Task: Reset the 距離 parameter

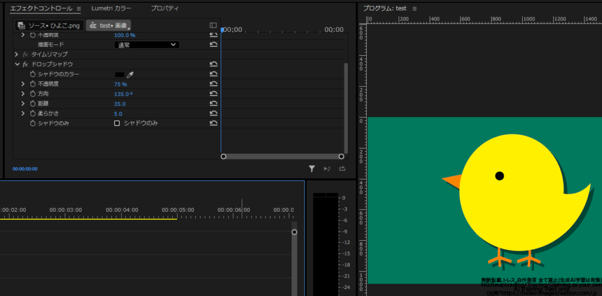Action: [213, 104]
